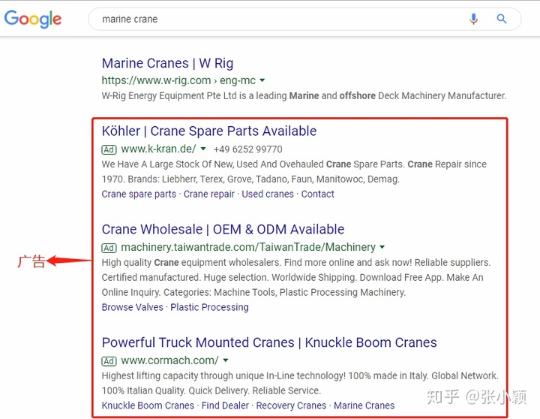Open the Browse Valves sitelink
This screenshot has width=540, height=419.
132,307
